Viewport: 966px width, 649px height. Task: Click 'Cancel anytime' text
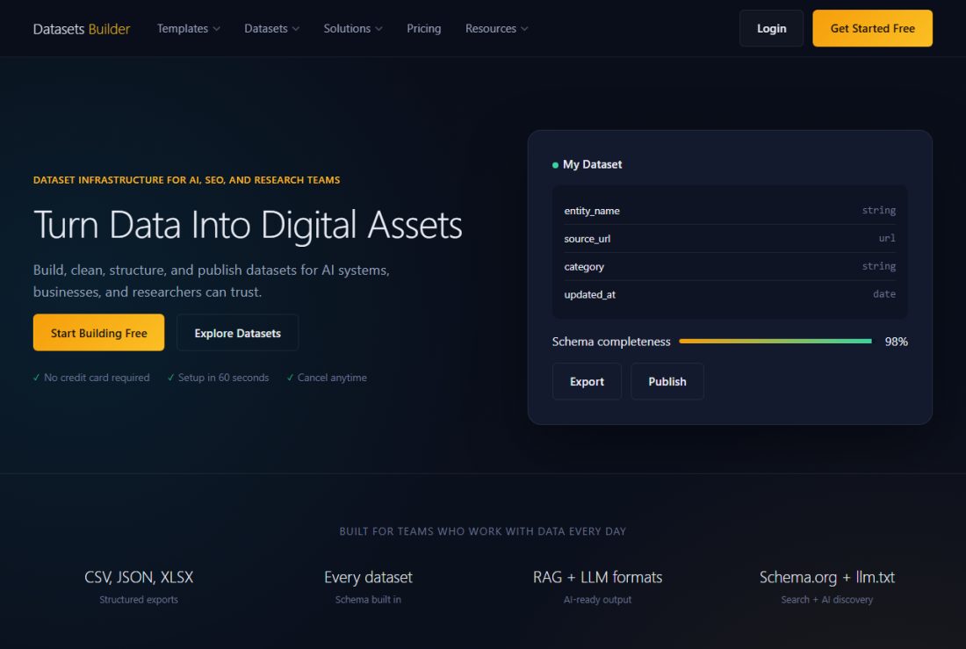[332, 378]
